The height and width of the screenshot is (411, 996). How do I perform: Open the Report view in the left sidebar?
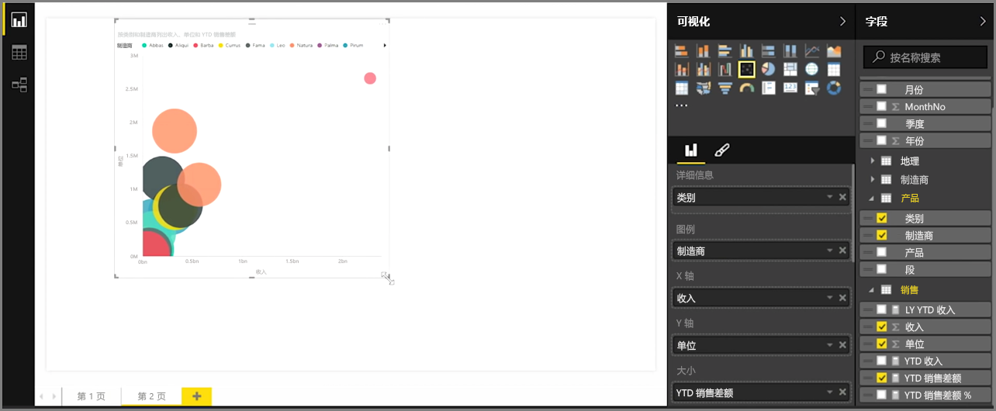[19, 20]
